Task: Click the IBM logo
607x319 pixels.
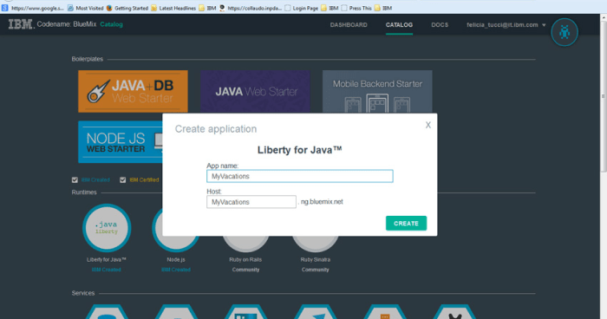Action: click(21, 24)
